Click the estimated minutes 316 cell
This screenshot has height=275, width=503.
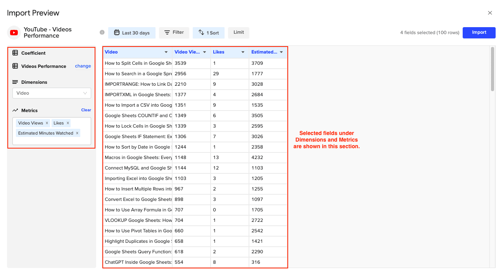[x=268, y=262]
